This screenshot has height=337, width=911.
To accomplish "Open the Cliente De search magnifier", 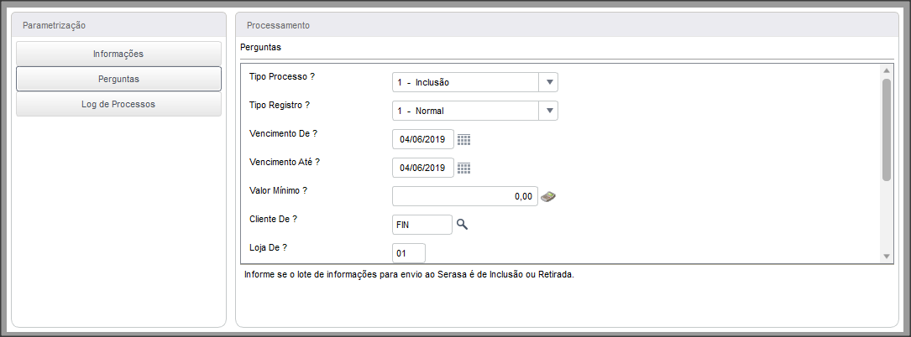I will [x=462, y=224].
